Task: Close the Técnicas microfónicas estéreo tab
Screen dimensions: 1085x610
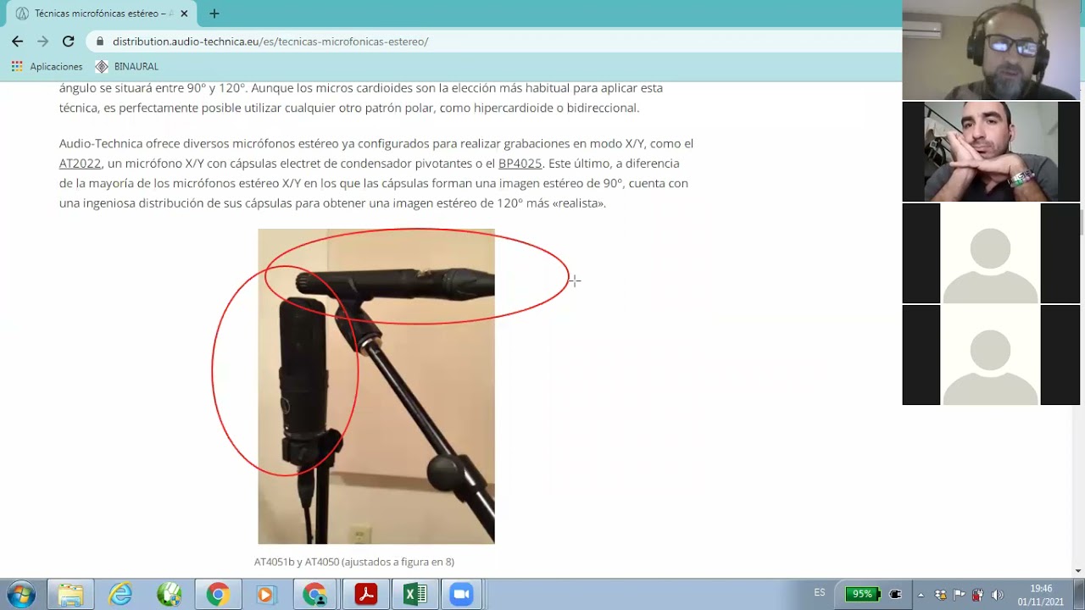Action: click(184, 14)
